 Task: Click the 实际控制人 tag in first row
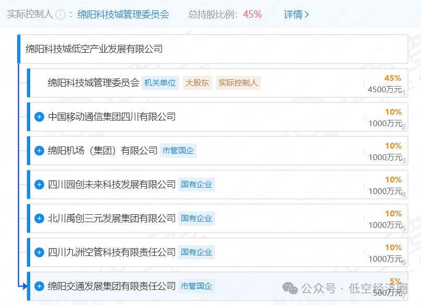tap(238, 83)
